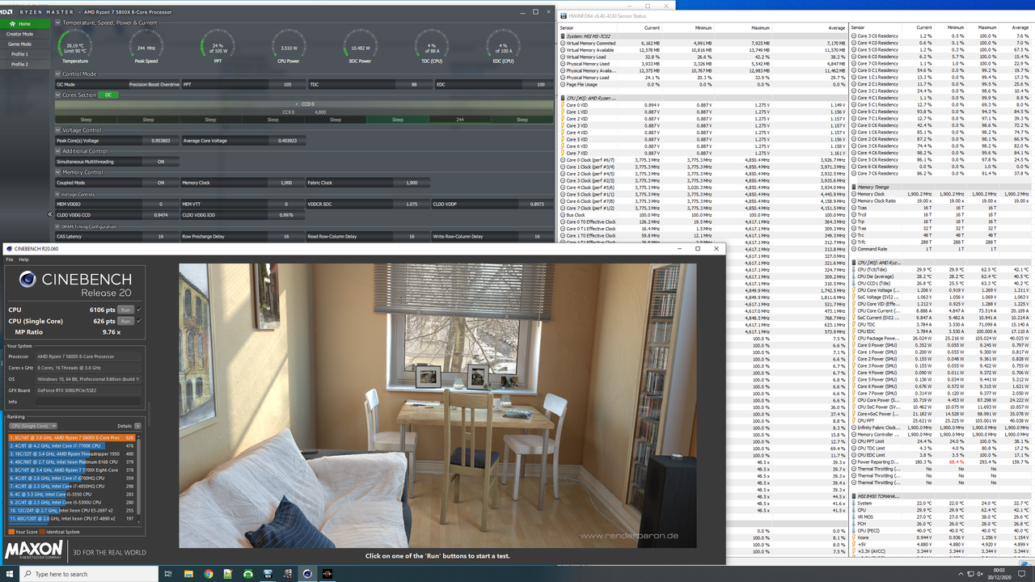Viewport: 1035px width, 582px height.
Task: Switch to Cinebench taskbar icon
Action: [x=307, y=574]
